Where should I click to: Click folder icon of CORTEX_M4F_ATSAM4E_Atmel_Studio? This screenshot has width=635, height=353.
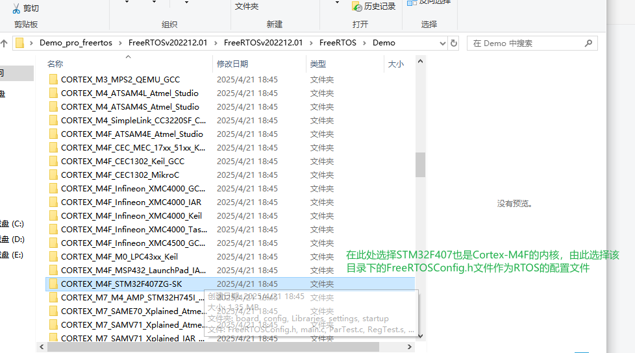tap(53, 134)
